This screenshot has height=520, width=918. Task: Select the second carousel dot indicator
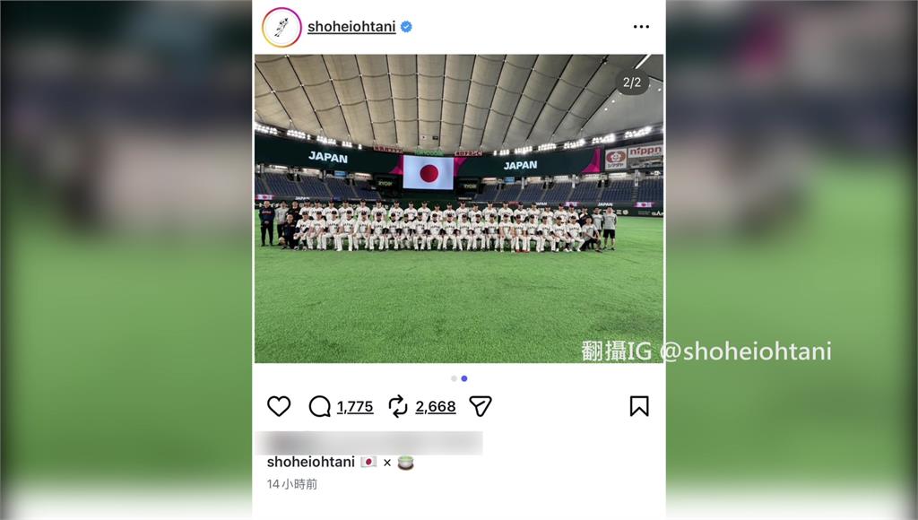pyautogui.click(x=464, y=379)
